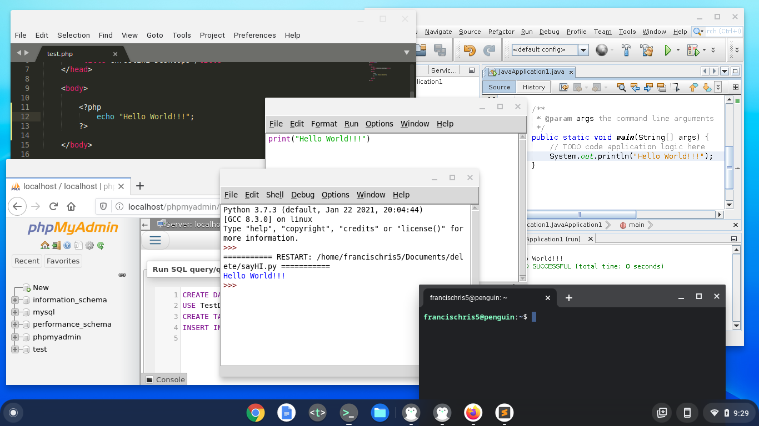Click the phpMyAdmin log out door icon

(x=56, y=245)
